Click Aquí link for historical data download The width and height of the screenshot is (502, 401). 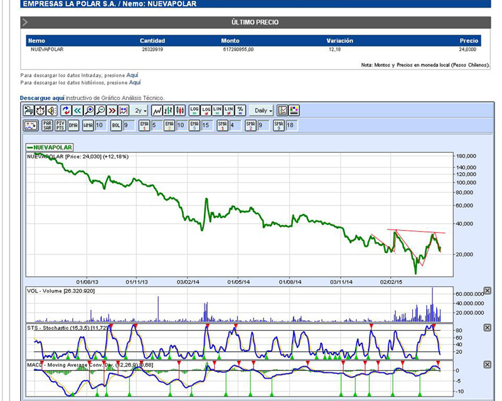tap(135, 83)
